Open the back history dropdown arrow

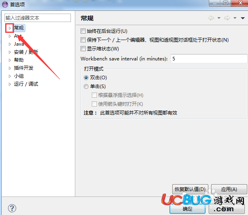tap(219, 18)
